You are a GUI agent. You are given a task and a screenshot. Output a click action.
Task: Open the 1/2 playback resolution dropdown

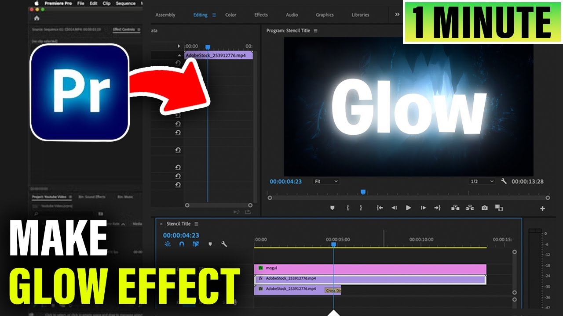(x=482, y=181)
